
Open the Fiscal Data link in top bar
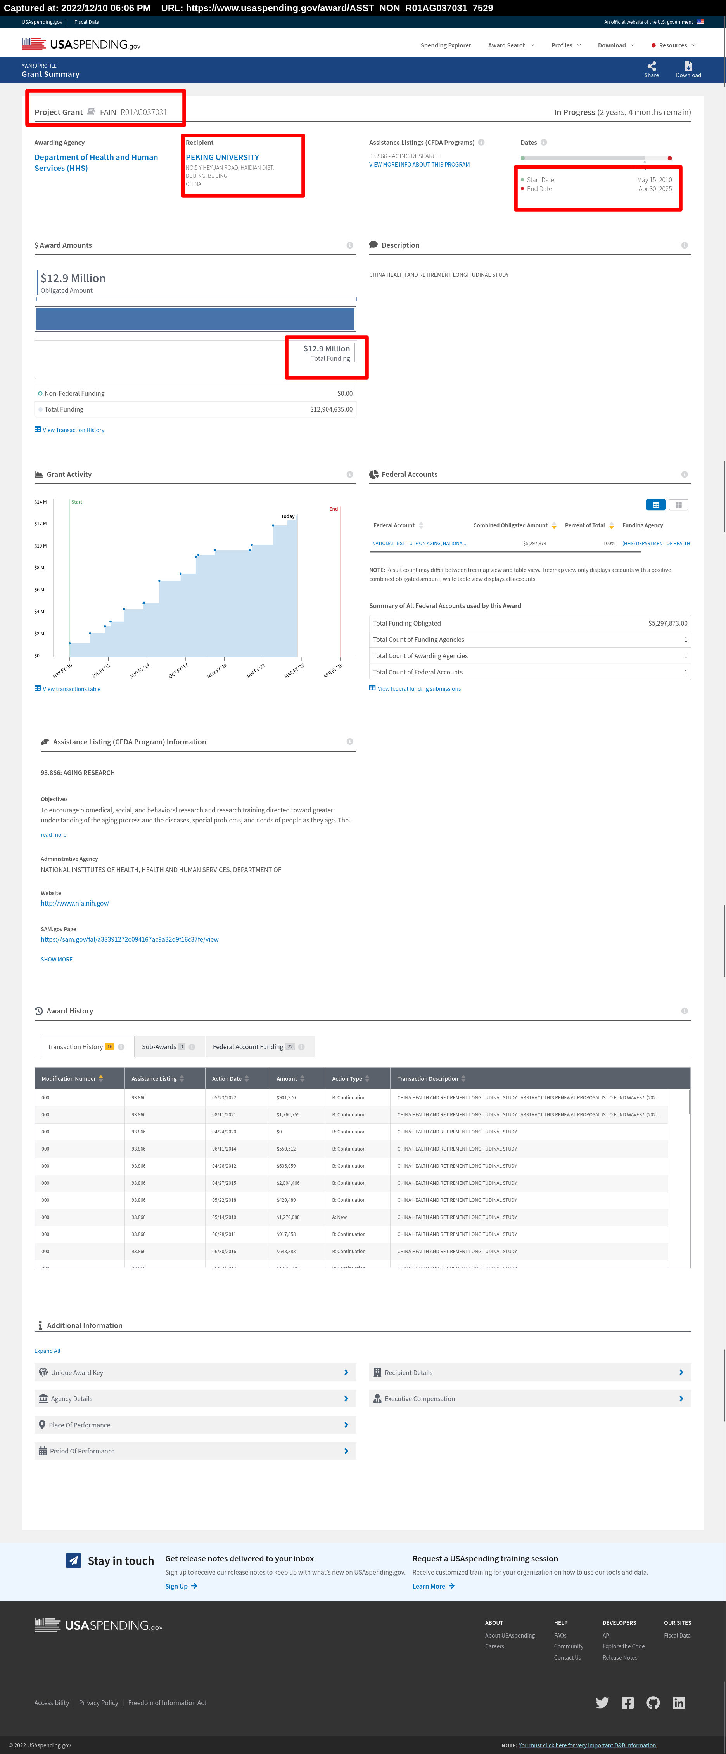pos(86,22)
